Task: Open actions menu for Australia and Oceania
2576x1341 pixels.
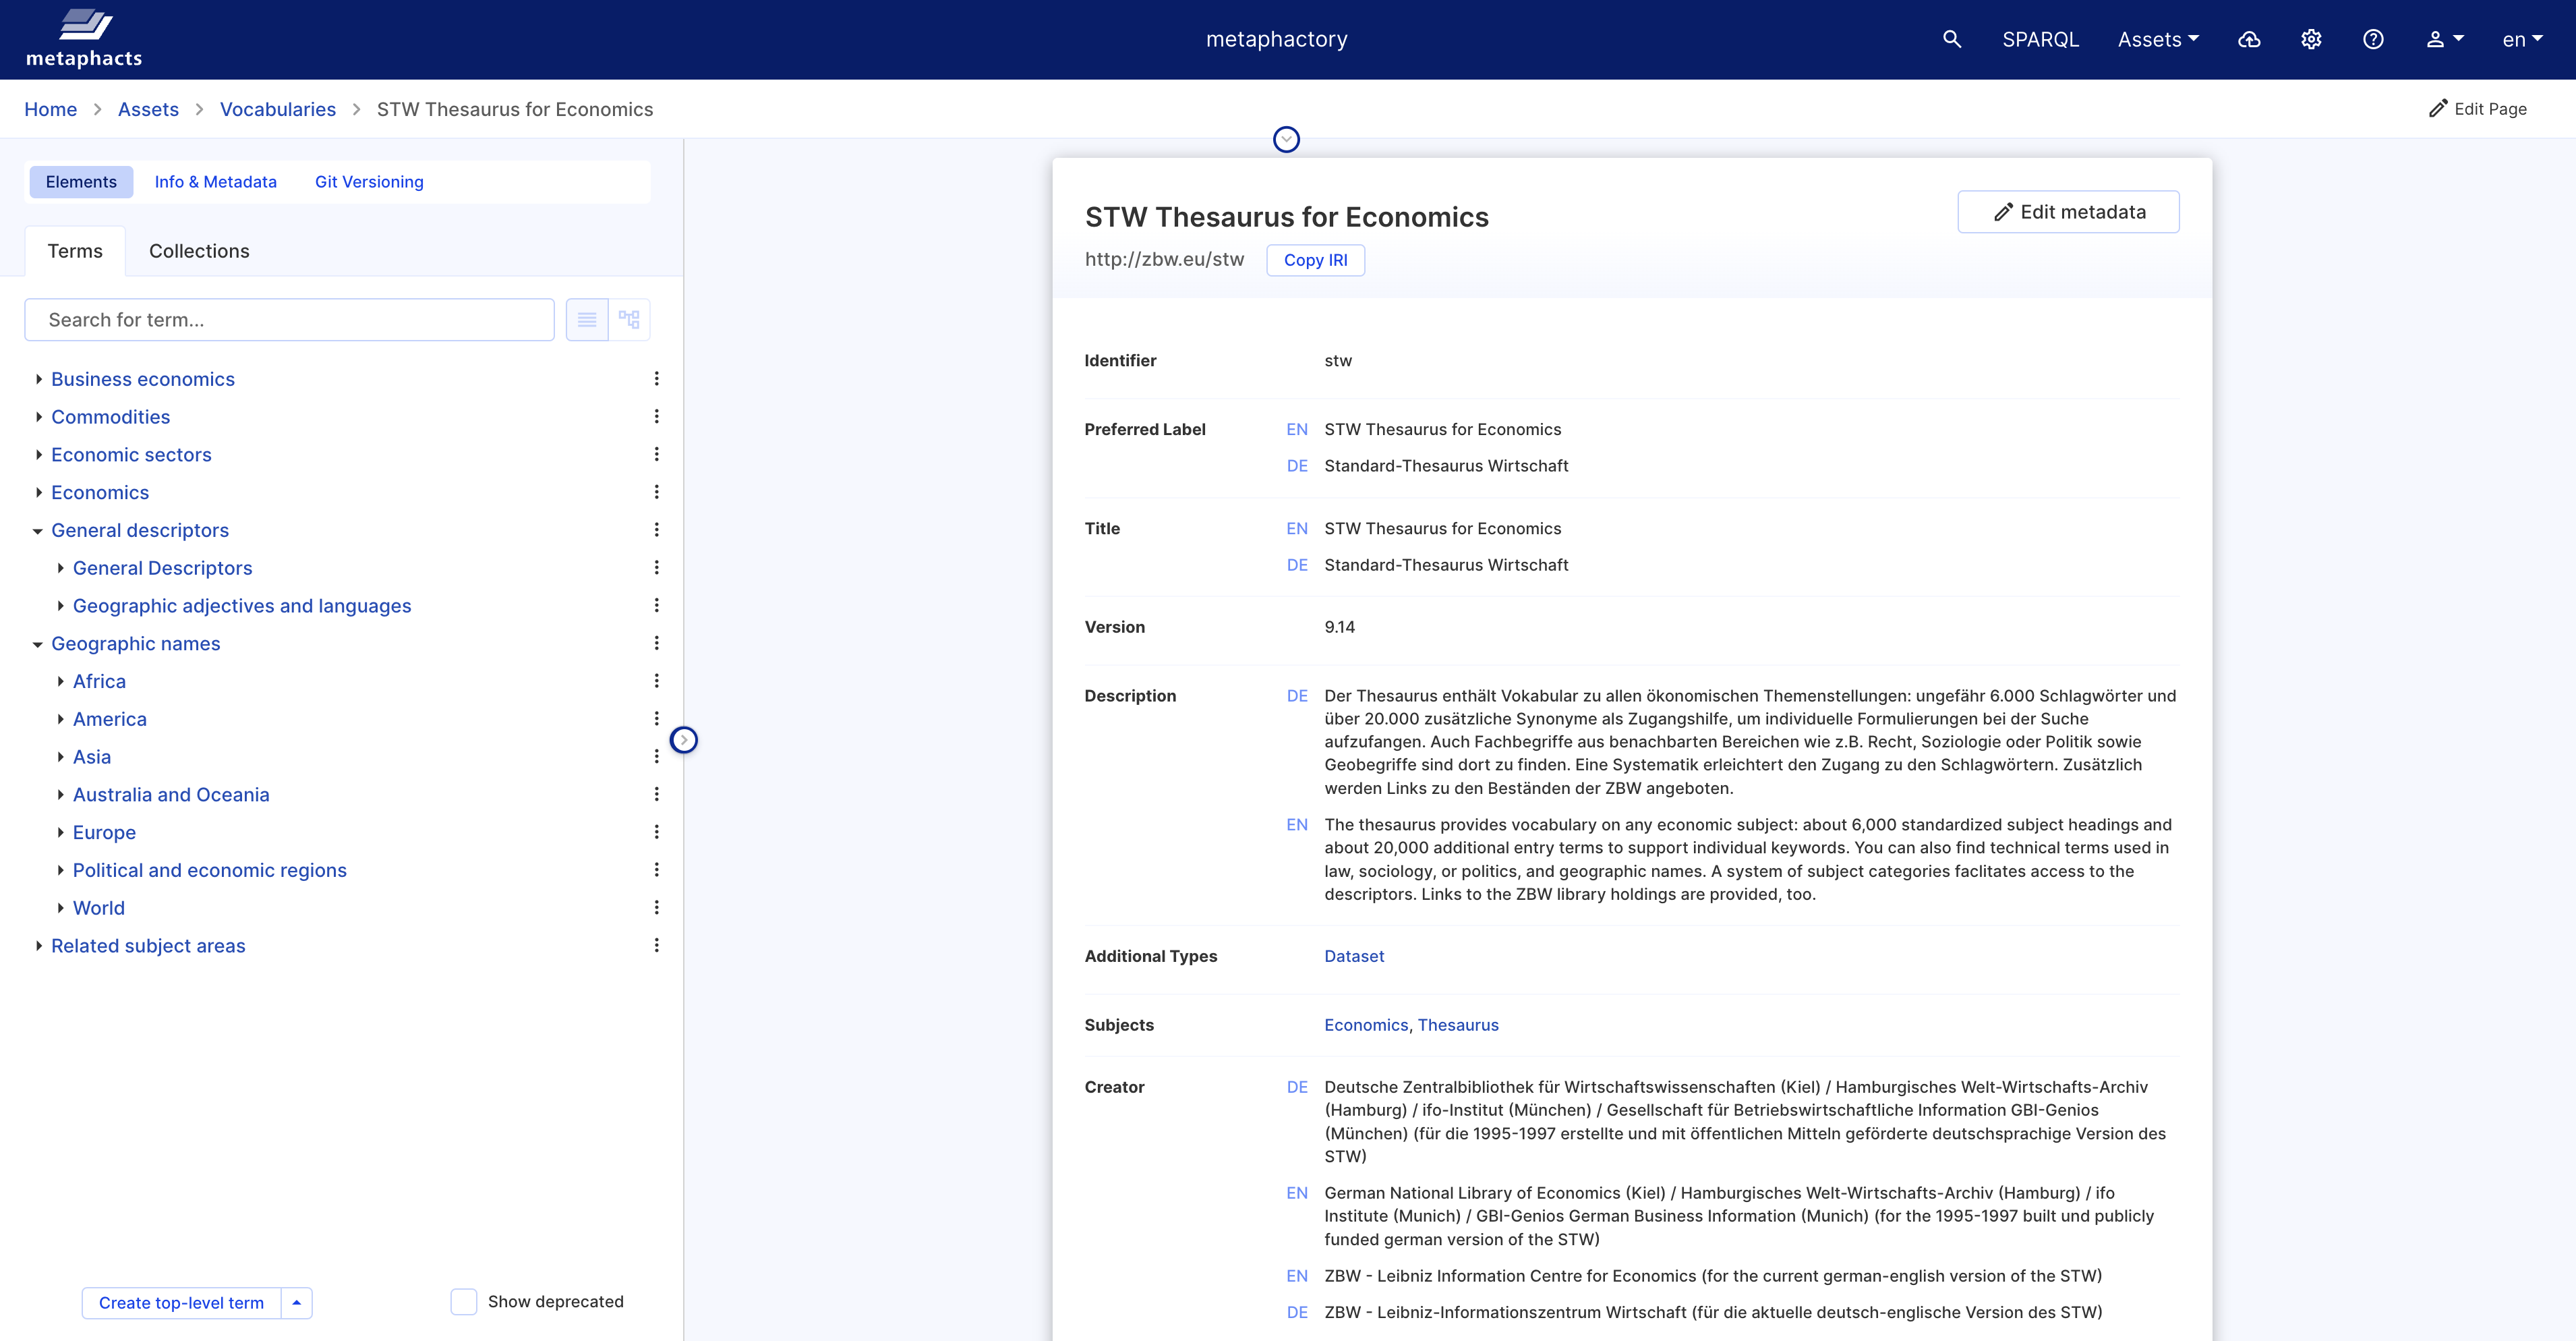Action: coord(656,795)
